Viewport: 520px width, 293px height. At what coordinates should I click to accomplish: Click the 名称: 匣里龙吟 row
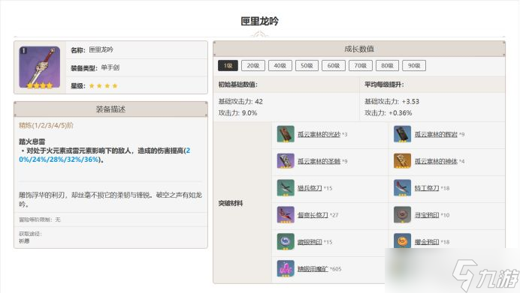tap(137, 50)
